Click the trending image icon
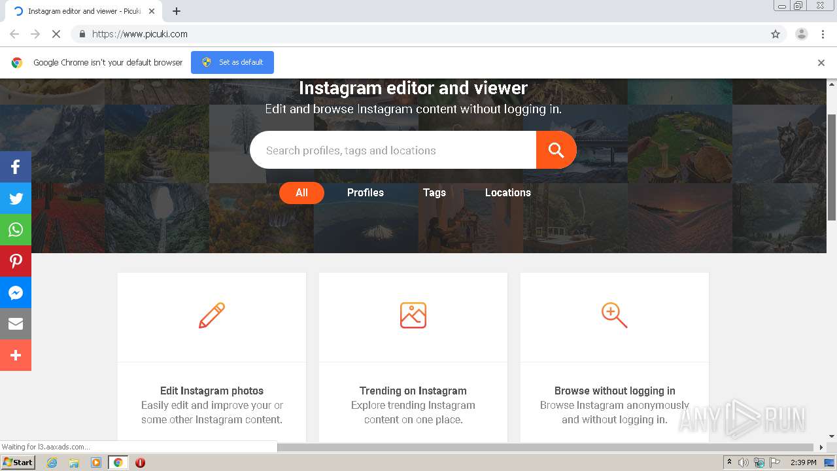 point(413,315)
